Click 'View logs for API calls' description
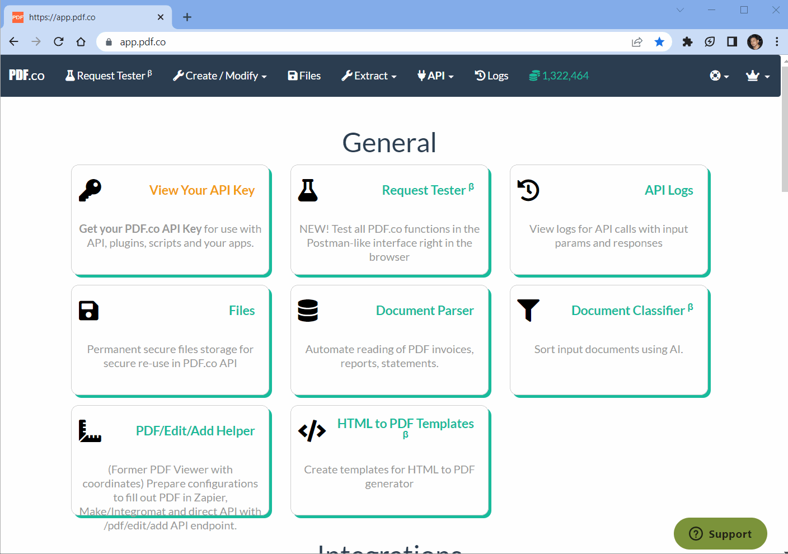Viewport: 788px width, 554px height. [x=609, y=236]
